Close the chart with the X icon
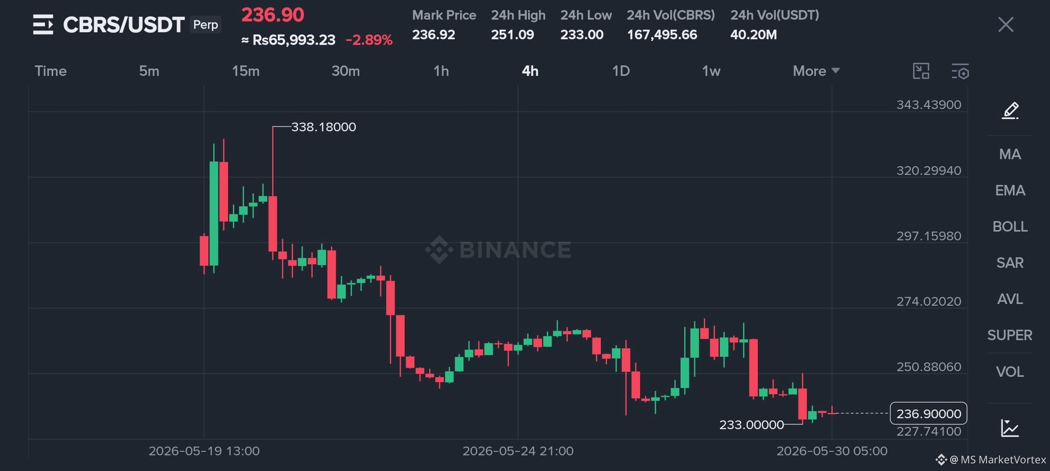The image size is (1050, 471). pos(1006,24)
